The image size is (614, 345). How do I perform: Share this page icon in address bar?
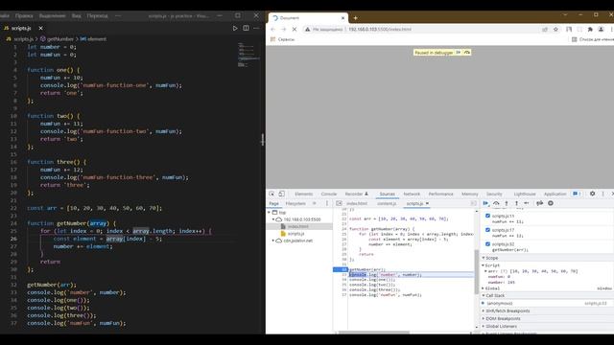(545, 30)
